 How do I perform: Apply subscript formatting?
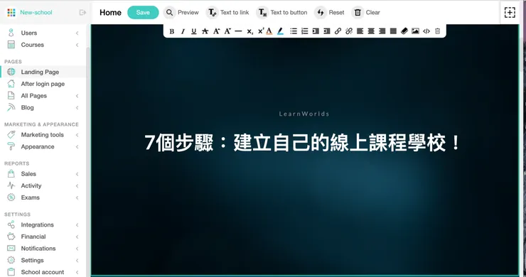[x=249, y=31]
